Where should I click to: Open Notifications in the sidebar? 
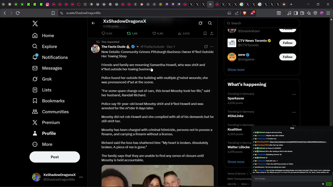50,57
